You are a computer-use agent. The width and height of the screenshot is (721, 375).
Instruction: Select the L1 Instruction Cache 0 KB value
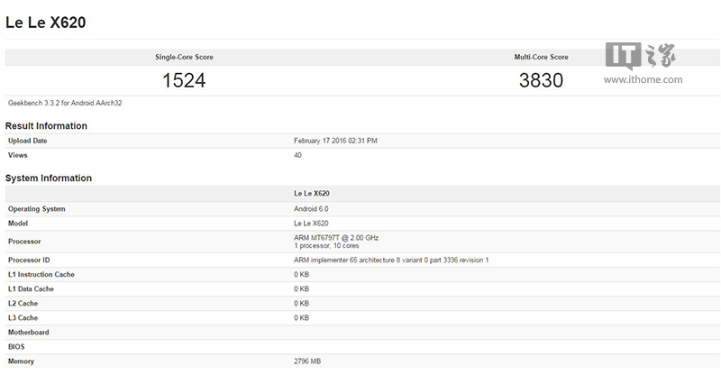[x=302, y=274]
